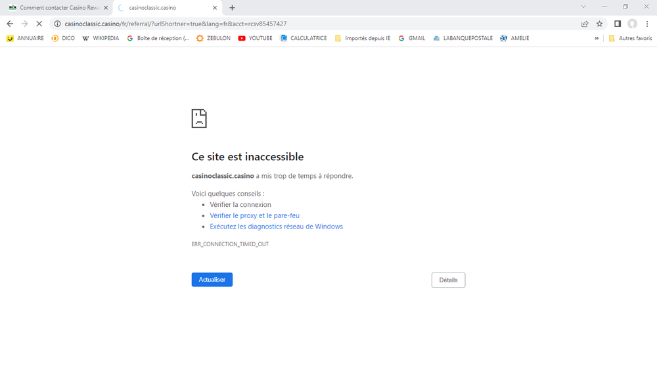Open the Autres favoris folder

[630, 38]
